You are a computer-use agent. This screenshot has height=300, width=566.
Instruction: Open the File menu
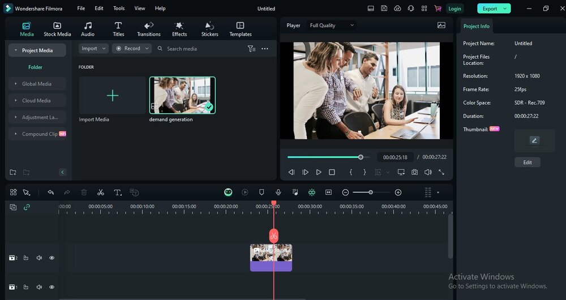(81, 8)
